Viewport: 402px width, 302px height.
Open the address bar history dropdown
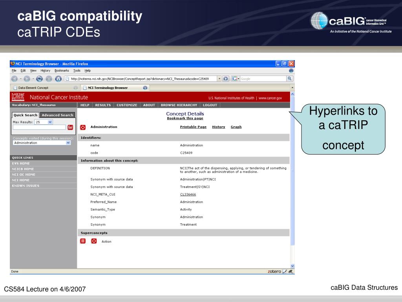point(219,79)
